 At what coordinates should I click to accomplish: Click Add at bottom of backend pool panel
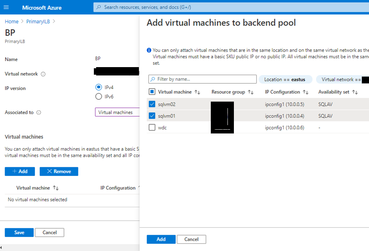[161, 239]
